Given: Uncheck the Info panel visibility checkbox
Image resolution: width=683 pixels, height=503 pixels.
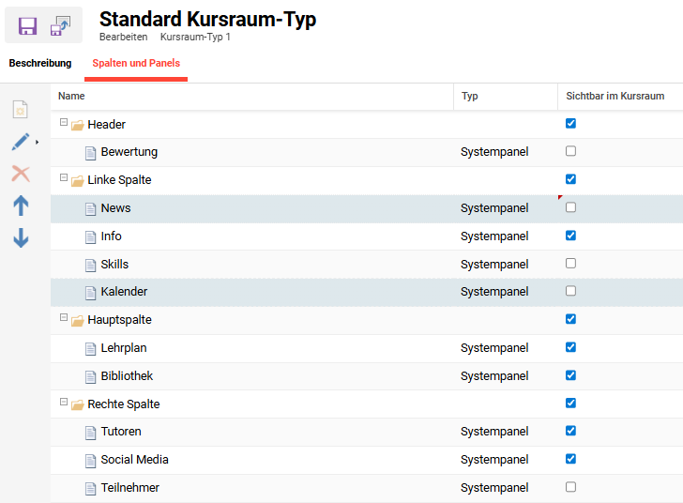Looking at the screenshot, I should pos(570,236).
